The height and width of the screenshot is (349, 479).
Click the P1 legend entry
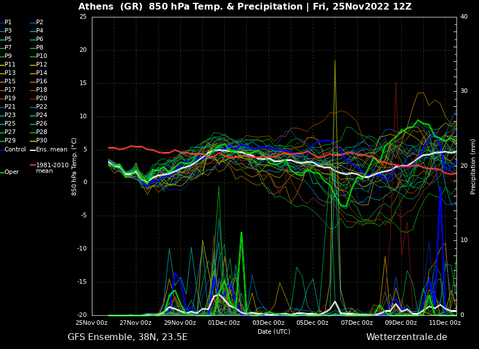pos(6,23)
